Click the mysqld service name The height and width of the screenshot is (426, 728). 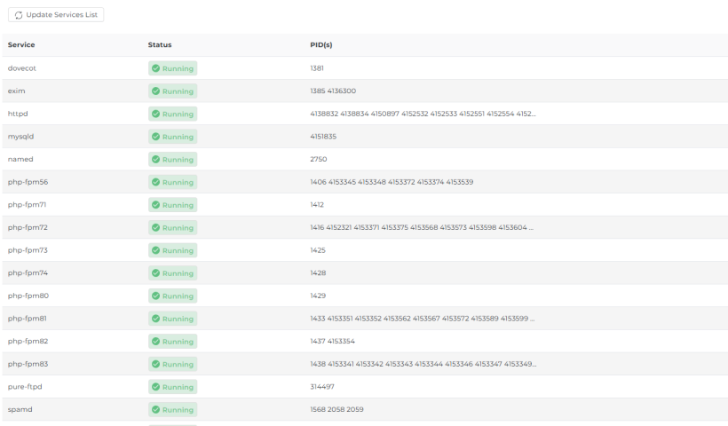pos(21,137)
